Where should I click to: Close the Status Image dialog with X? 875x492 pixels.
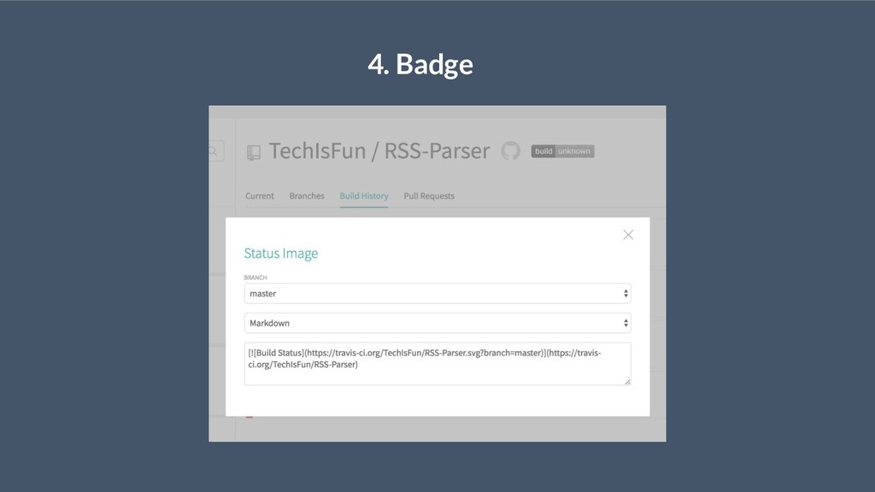point(628,235)
